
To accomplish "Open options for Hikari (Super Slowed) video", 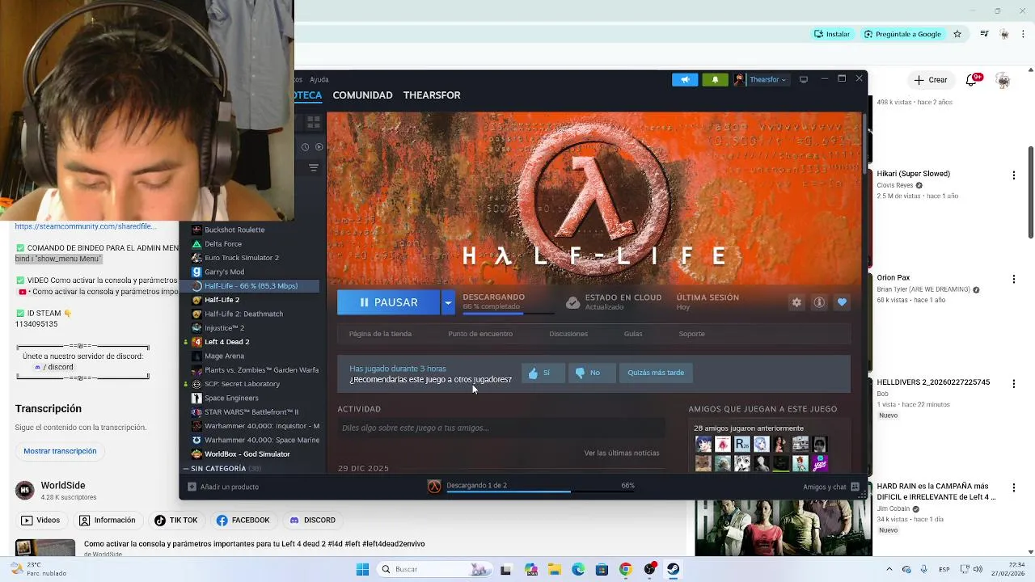I will (1014, 175).
